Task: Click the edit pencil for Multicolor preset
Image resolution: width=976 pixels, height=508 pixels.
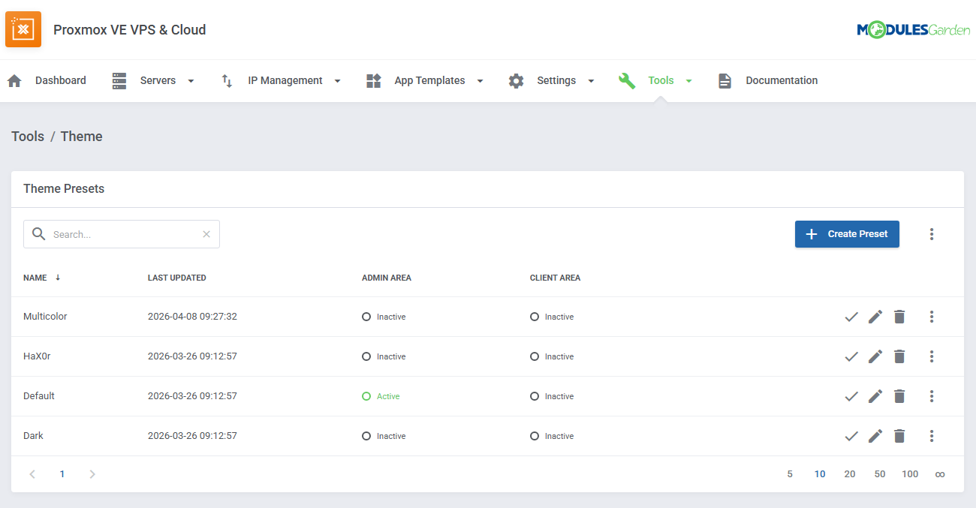Action: (x=875, y=317)
